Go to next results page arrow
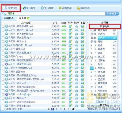This screenshot has height=113, width=122. coord(73,109)
